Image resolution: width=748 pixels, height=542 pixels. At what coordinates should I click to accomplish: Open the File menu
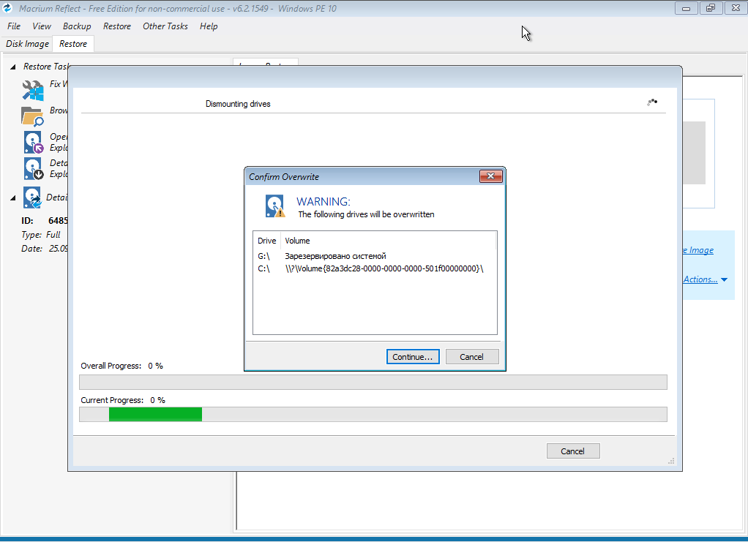[x=14, y=26]
